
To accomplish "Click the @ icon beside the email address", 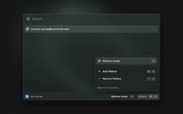I will click(x=28, y=29).
